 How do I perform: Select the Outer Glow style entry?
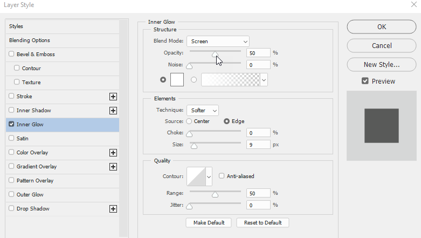click(x=30, y=195)
